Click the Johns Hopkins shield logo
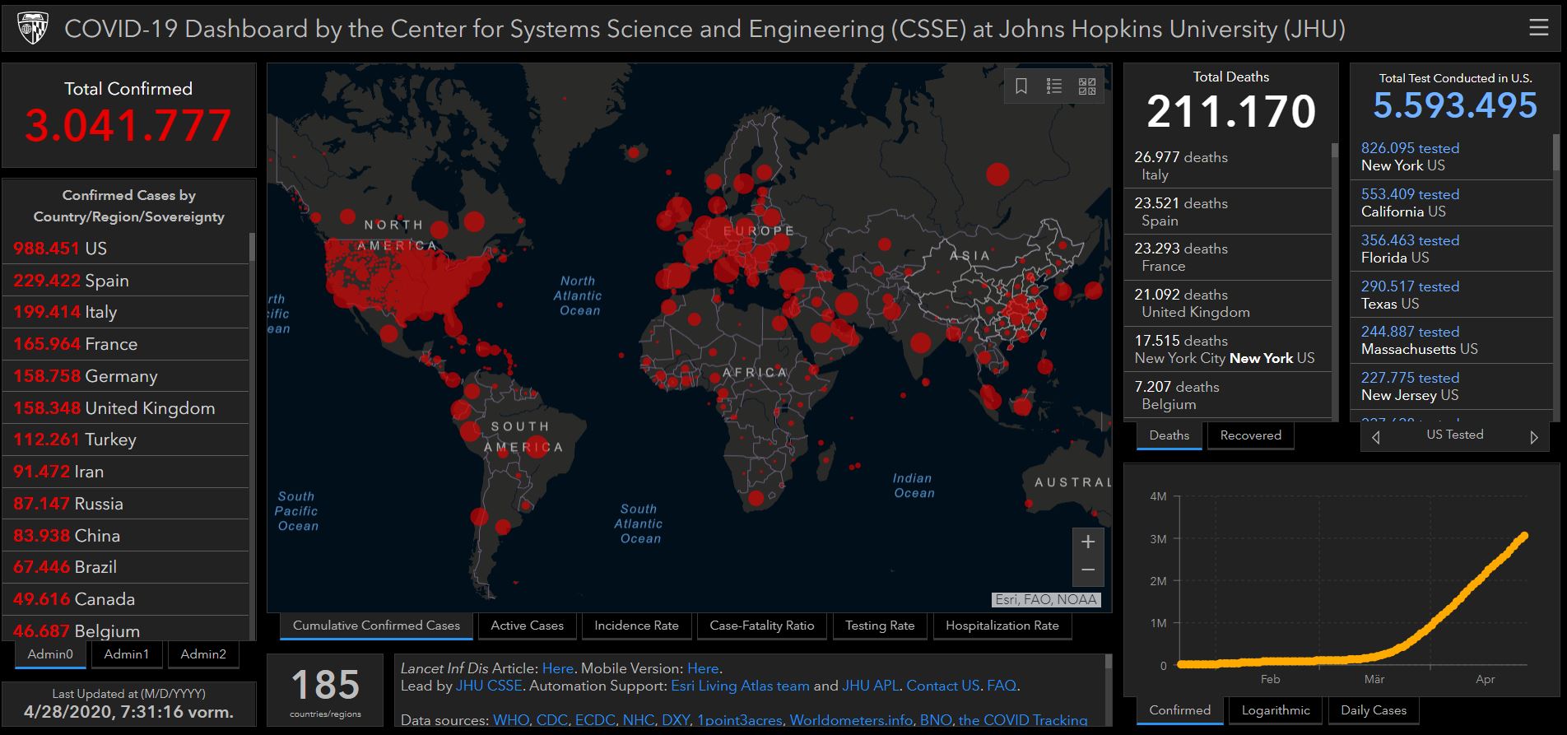This screenshot has width=1567, height=735. 33,29
